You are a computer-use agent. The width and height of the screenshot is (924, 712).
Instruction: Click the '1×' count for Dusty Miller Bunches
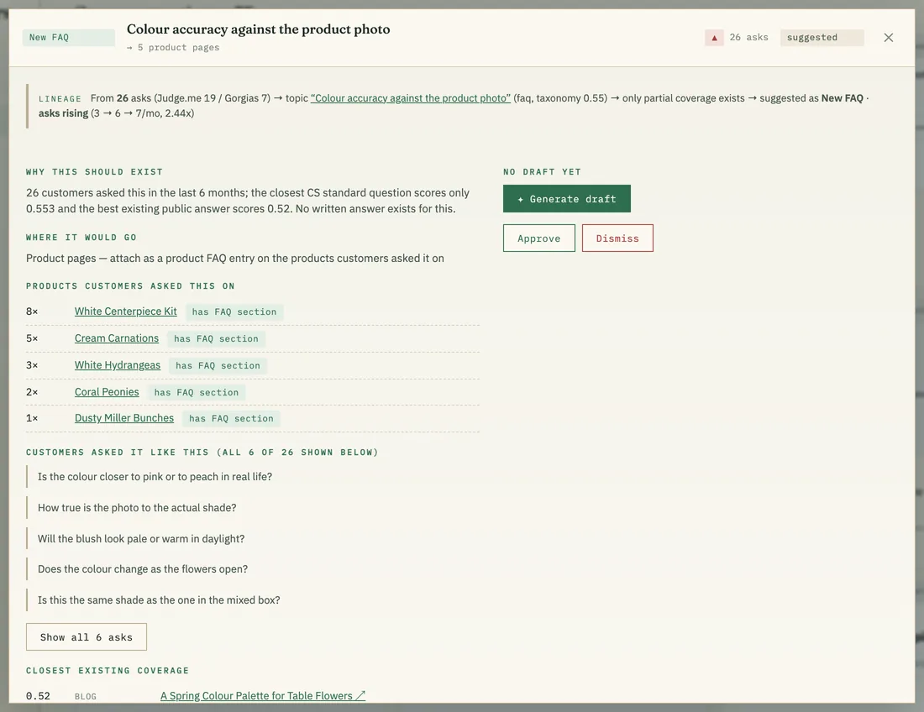tap(32, 418)
